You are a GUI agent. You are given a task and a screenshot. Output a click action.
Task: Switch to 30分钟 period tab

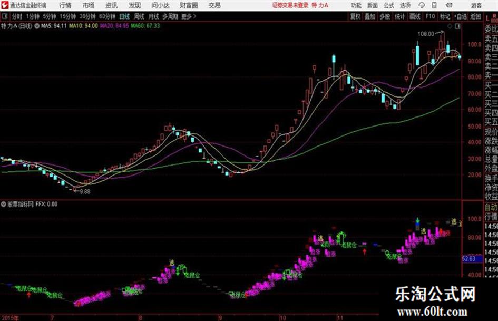(87, 16)
